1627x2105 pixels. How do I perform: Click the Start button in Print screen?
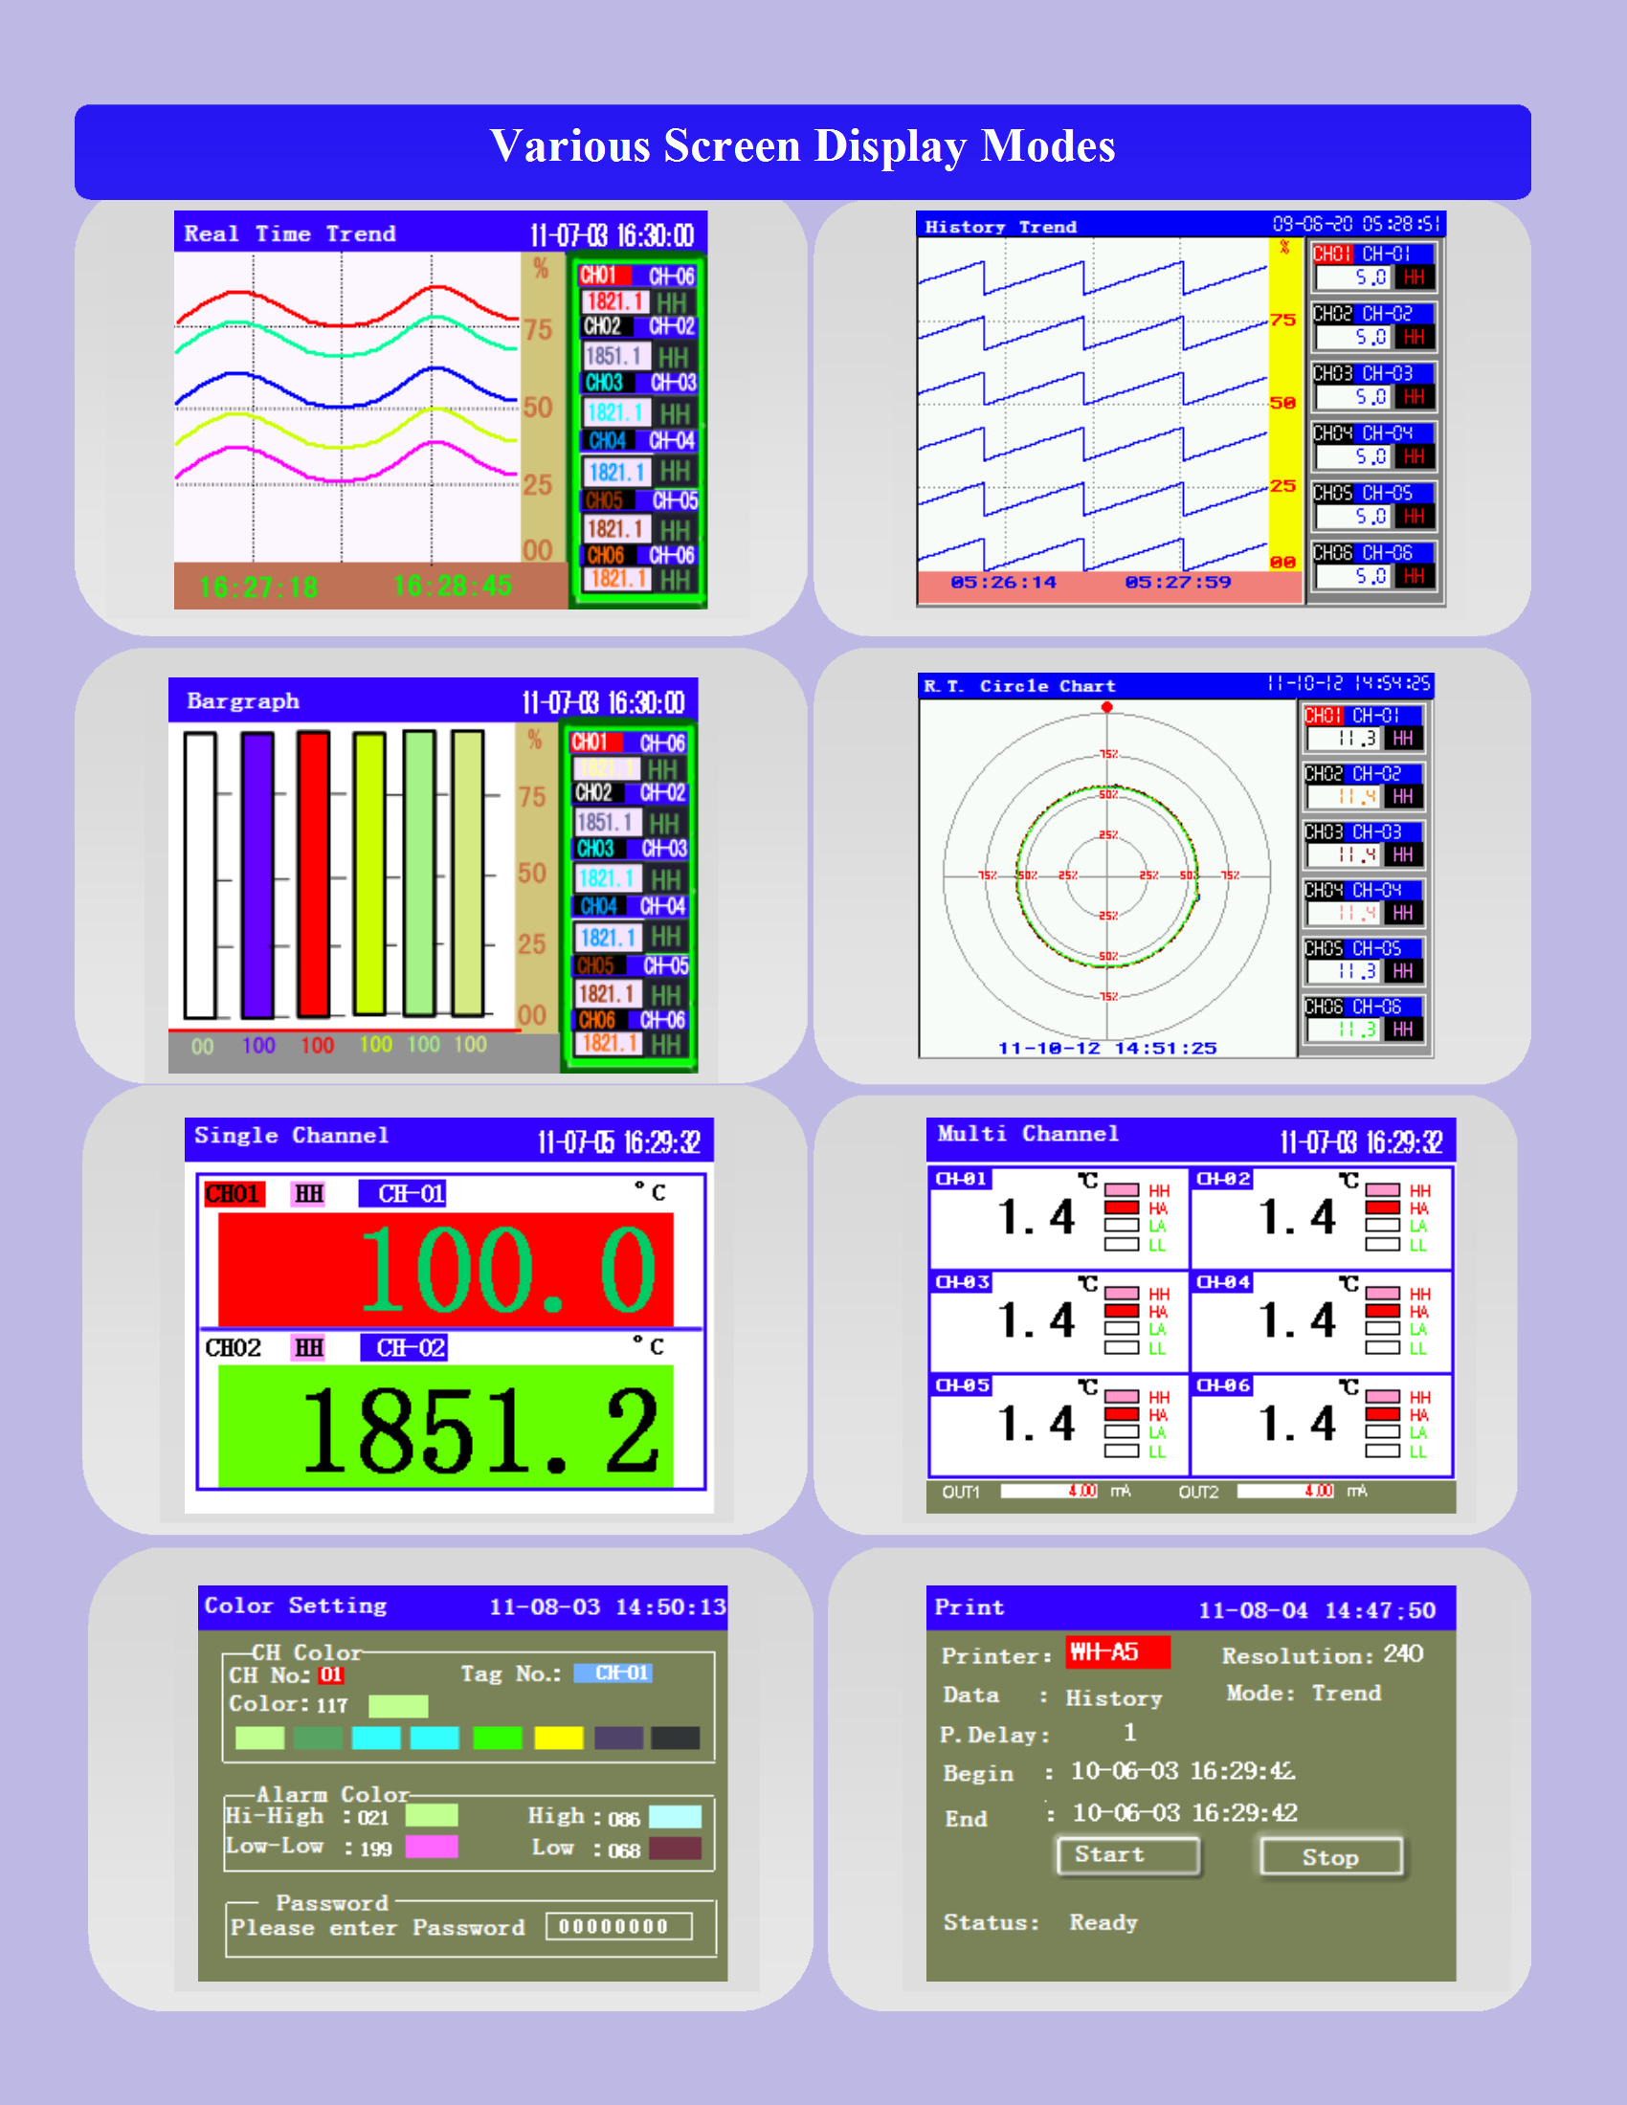pyautogui.click(x=1127, y=1855)
